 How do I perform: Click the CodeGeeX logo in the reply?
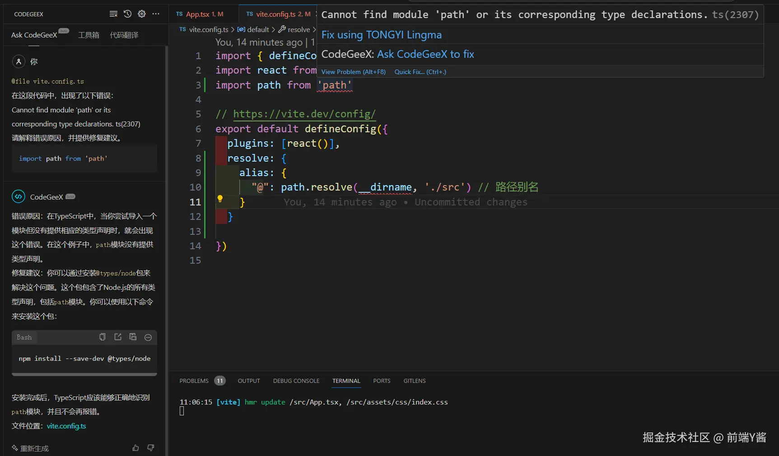(19, 196)
